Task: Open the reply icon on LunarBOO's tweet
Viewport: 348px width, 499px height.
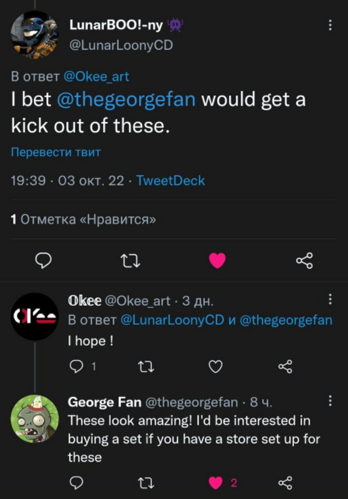Action: tap(44, 260)
